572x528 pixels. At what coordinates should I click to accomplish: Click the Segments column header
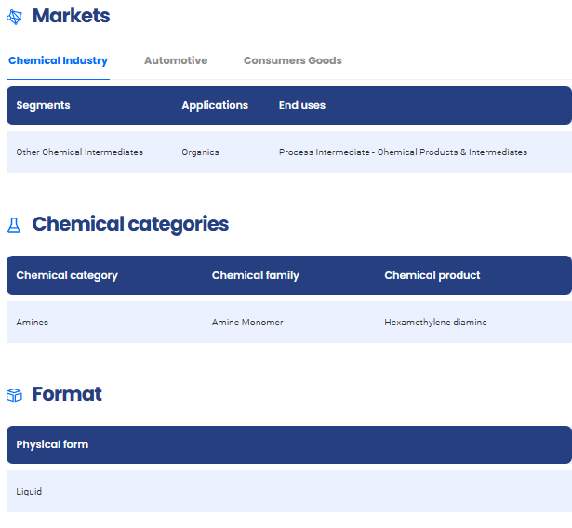[x=43, y=106]
